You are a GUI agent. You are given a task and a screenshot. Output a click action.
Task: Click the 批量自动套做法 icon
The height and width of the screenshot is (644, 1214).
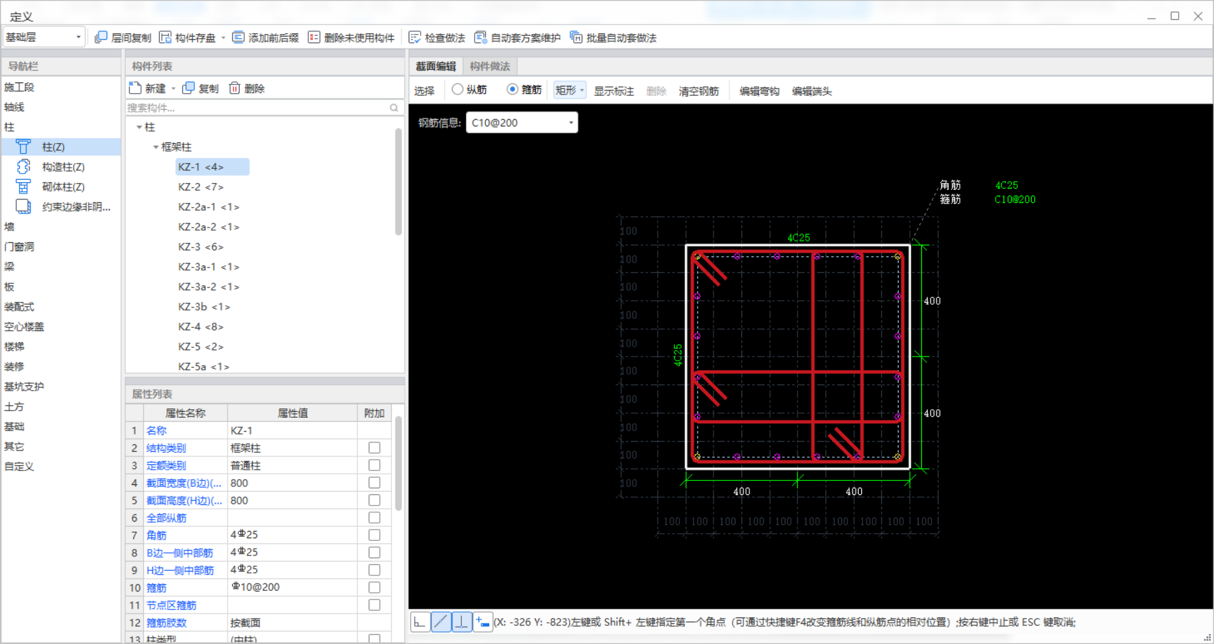pyautogui.click(x=576, y=37)
